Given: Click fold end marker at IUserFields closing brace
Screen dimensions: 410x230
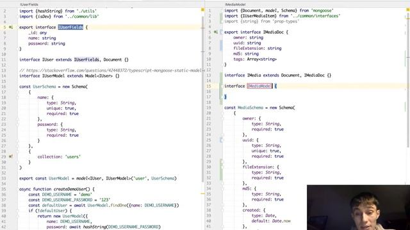Looking at the screenshot, I should click(18, 49).
